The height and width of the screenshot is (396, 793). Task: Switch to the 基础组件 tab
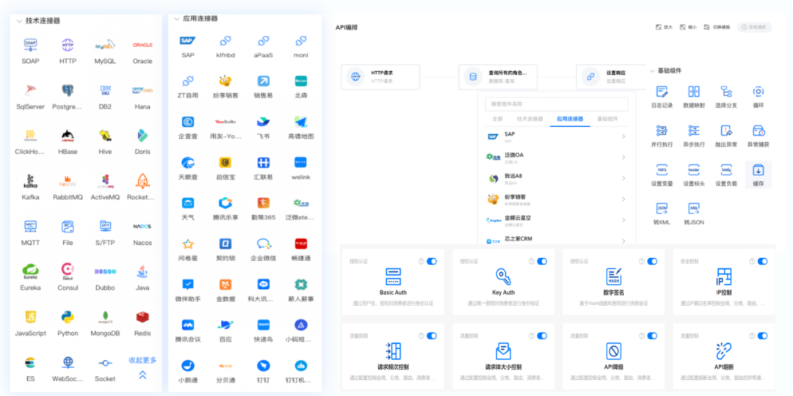(x=607, y=119)
